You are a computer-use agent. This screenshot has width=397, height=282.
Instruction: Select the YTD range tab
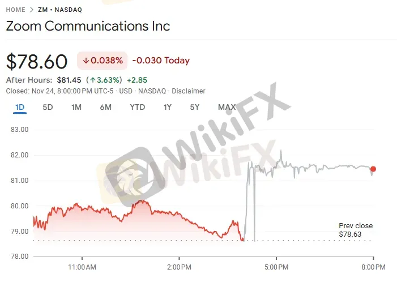click(x=137, y=107)
